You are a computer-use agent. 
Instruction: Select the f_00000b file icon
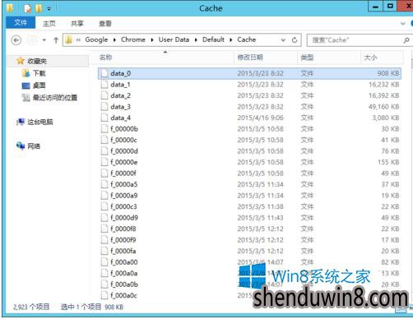click(104, 129)
